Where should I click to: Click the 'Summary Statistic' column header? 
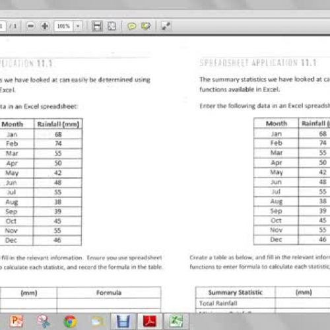[x=235, y=292]
